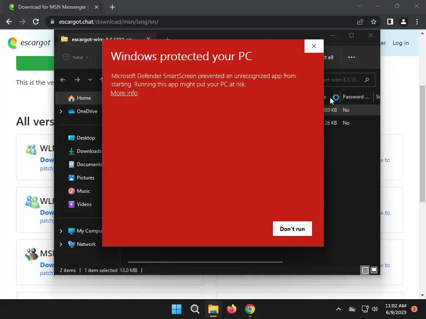Click New button in Explorer toolbar
426x319 pixels.
(x=76, y=57)
